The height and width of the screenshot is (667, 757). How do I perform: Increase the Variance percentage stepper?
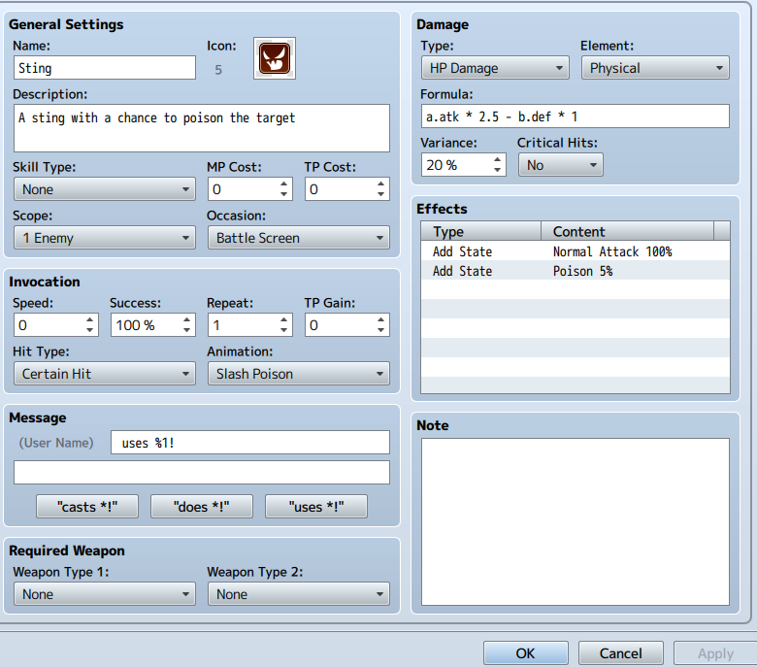click(x=498, y=159)
